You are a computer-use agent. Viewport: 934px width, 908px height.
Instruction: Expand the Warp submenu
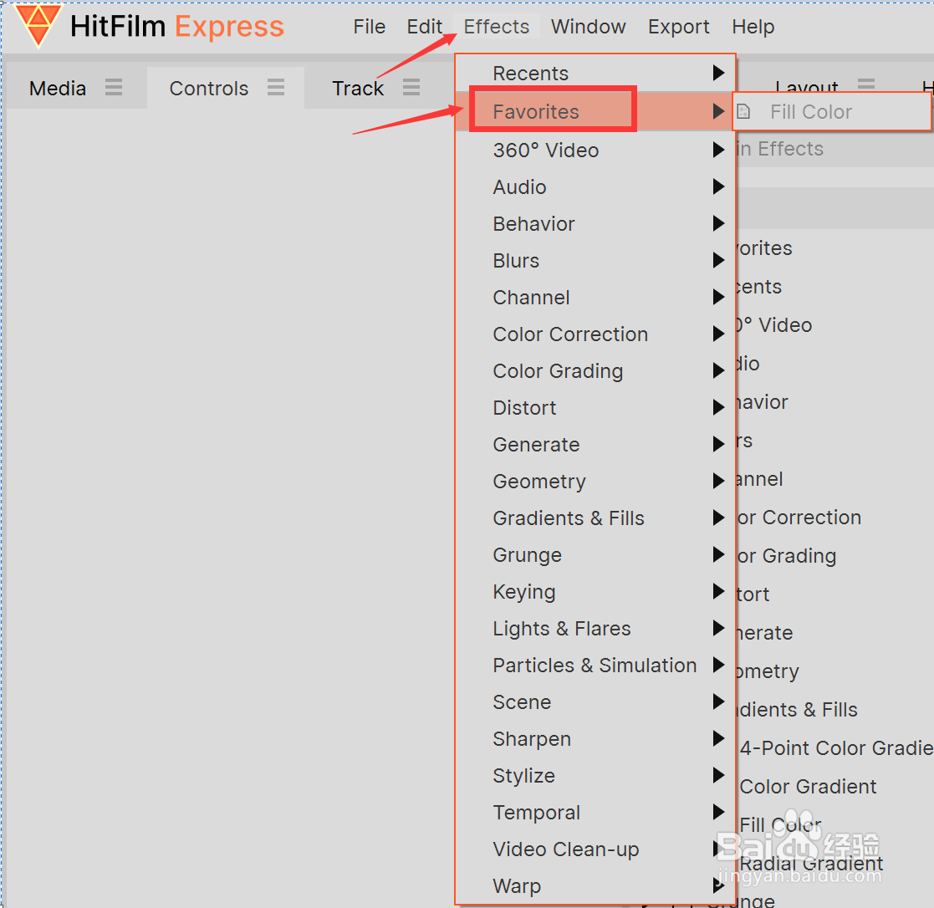tap(595, 886)
